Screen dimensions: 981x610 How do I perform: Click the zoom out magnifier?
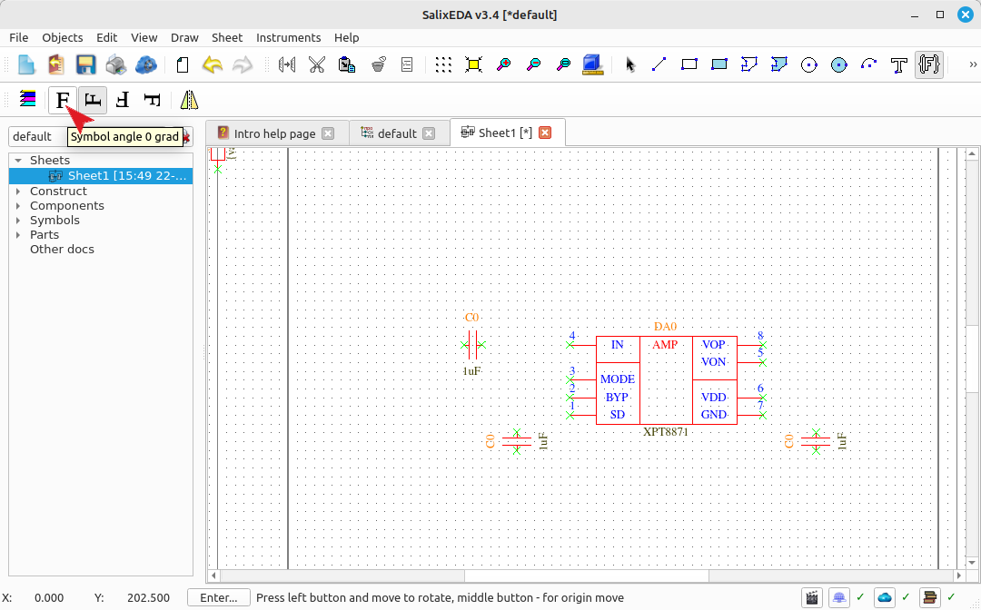pos(534,64)
